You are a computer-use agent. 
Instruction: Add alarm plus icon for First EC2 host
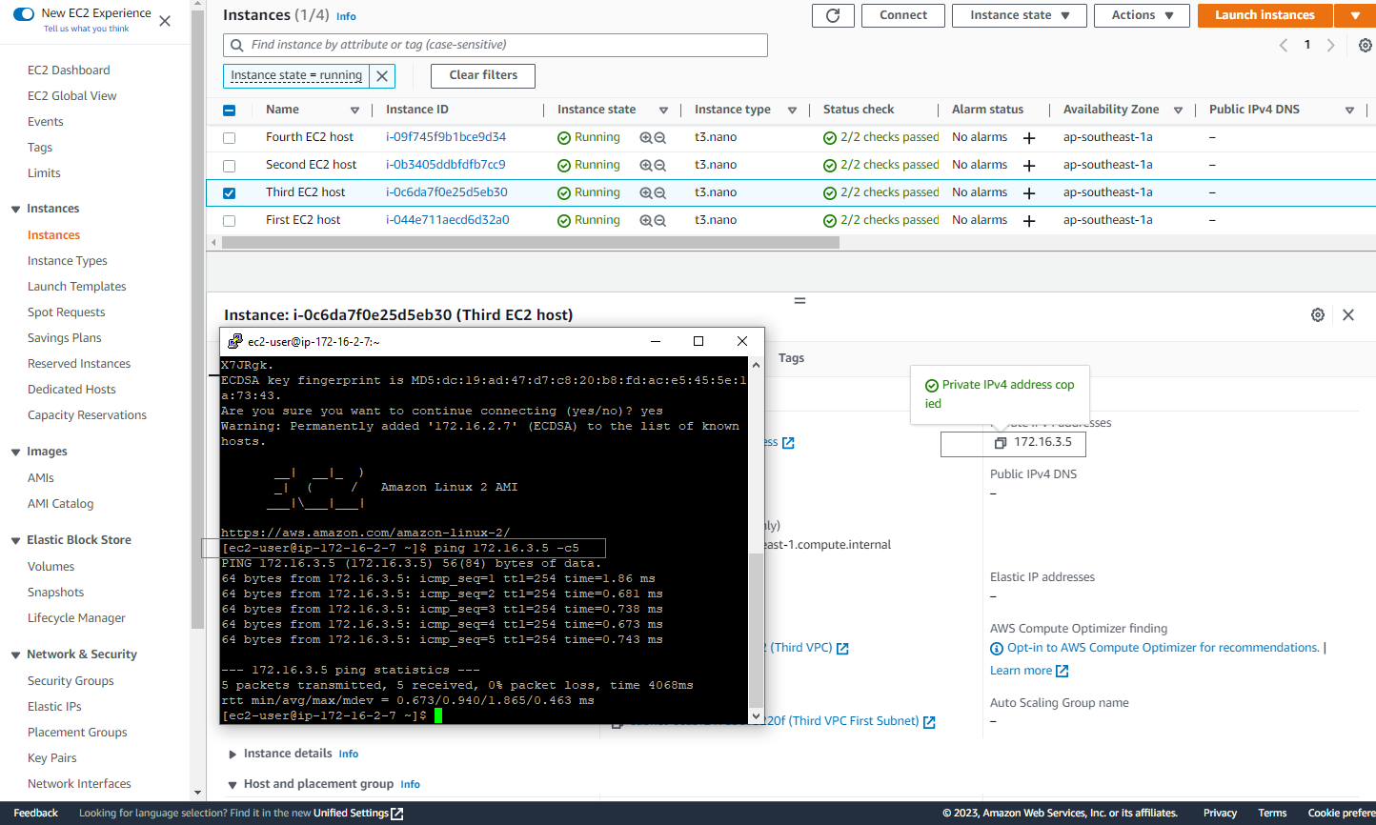click(x=1029, y=221)
